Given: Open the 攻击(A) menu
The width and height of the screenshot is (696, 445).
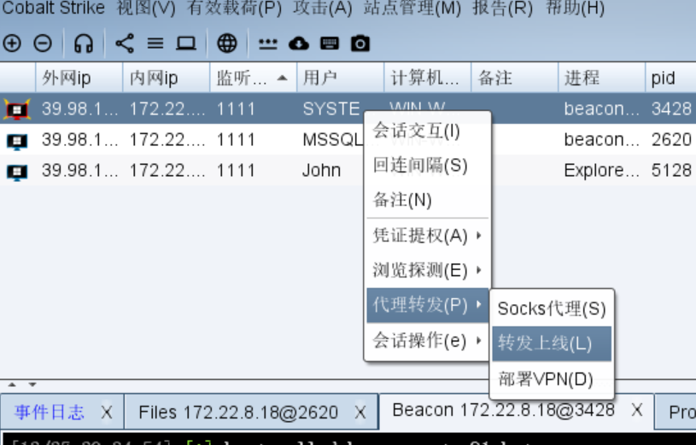Looking at the screenshot, I should click(322, 8).
